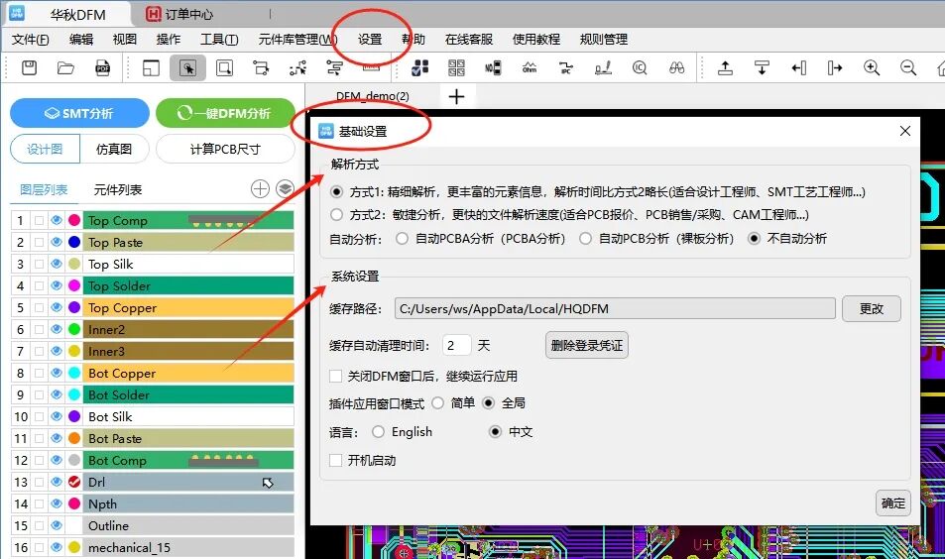
Task: Enable 关闭DFM窗口后继续运行应用 checkbox
Action: 336,377
